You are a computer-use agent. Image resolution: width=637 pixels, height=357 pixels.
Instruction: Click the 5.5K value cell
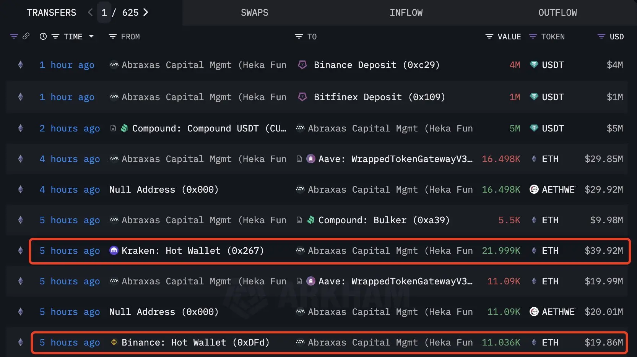(x=509, y=220)
